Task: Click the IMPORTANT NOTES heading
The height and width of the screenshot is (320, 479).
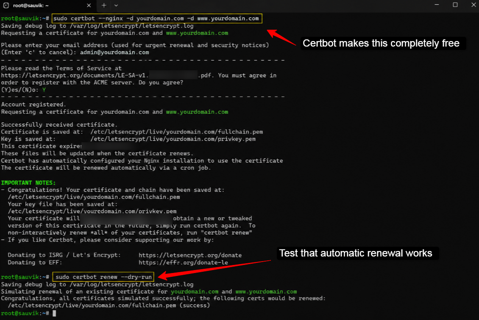Action: click(x=28, y=183)
